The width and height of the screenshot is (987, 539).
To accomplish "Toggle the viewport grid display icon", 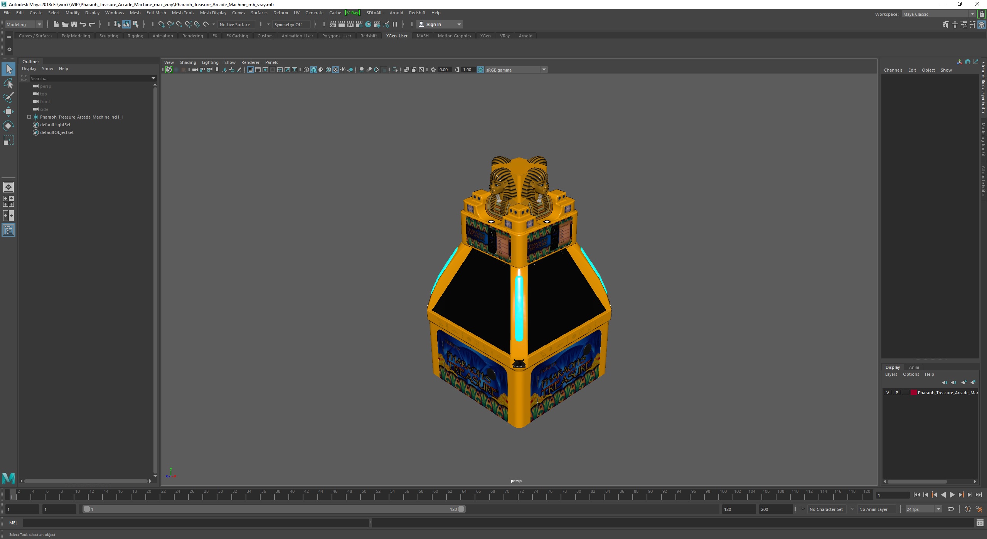I will pos(251,70).
